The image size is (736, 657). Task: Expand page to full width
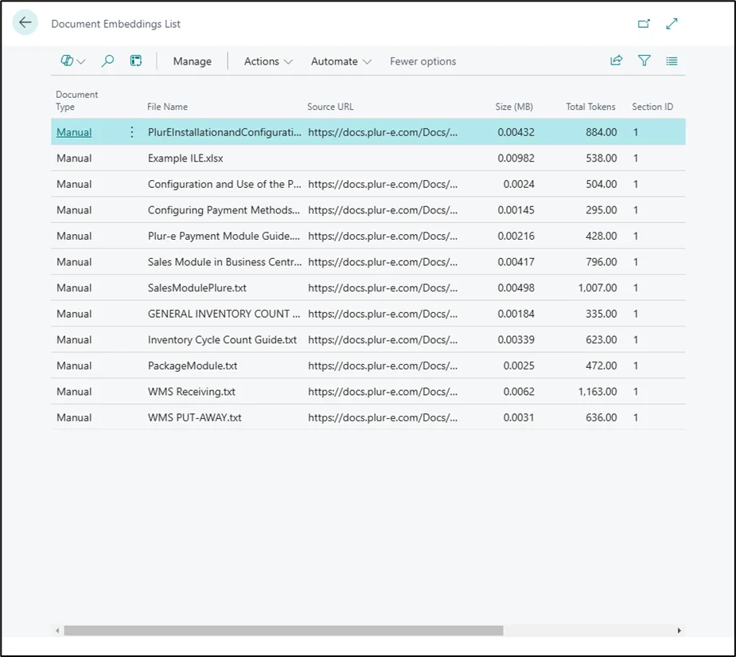coord(672,24)
